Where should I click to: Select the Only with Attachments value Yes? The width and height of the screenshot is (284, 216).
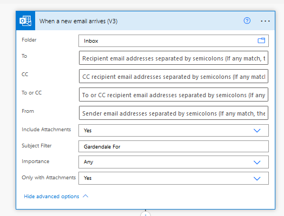88,178
